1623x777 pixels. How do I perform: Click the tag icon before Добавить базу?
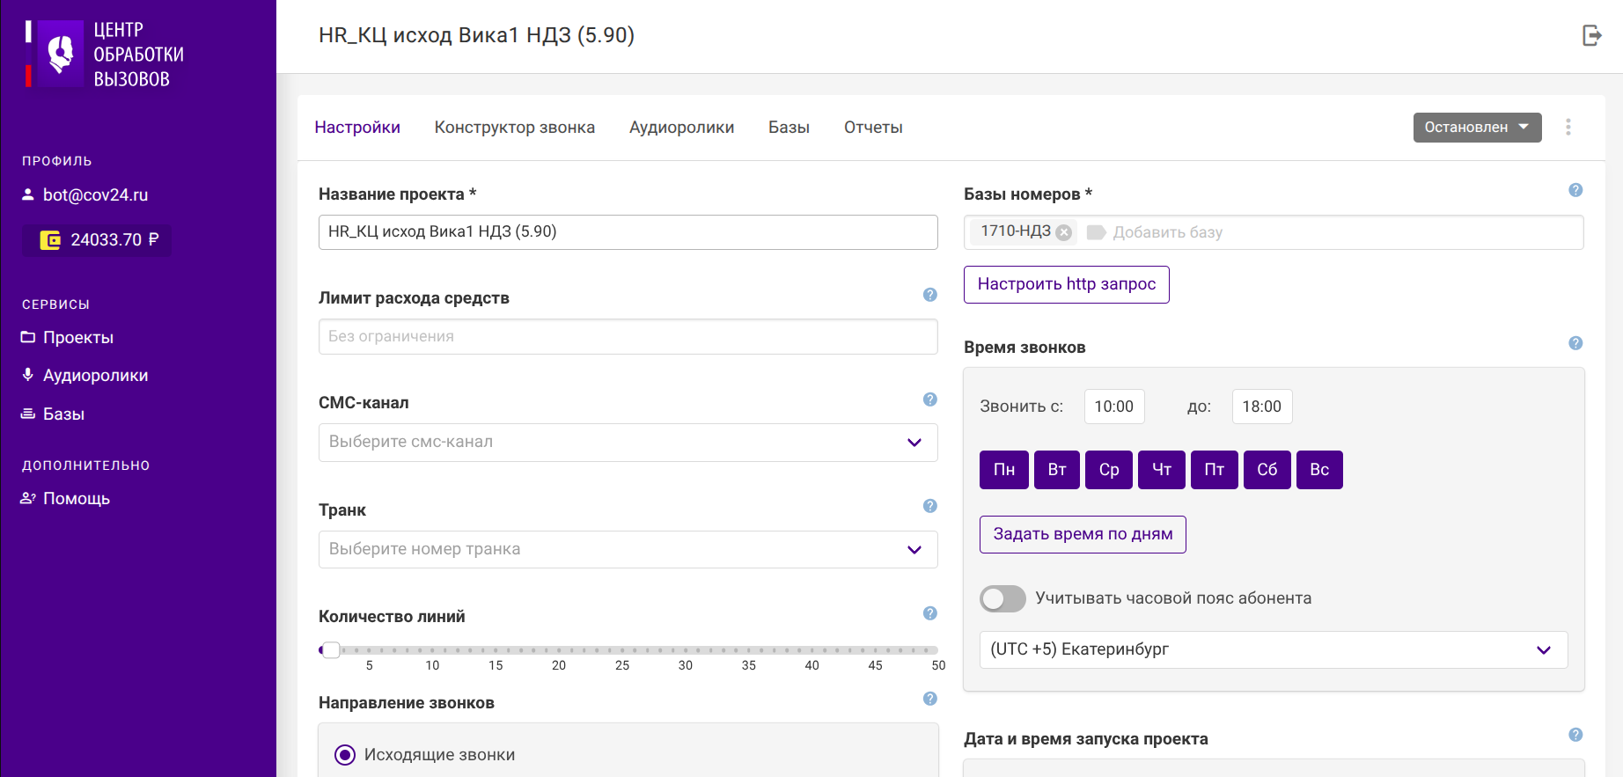[x=1096, y=232]
